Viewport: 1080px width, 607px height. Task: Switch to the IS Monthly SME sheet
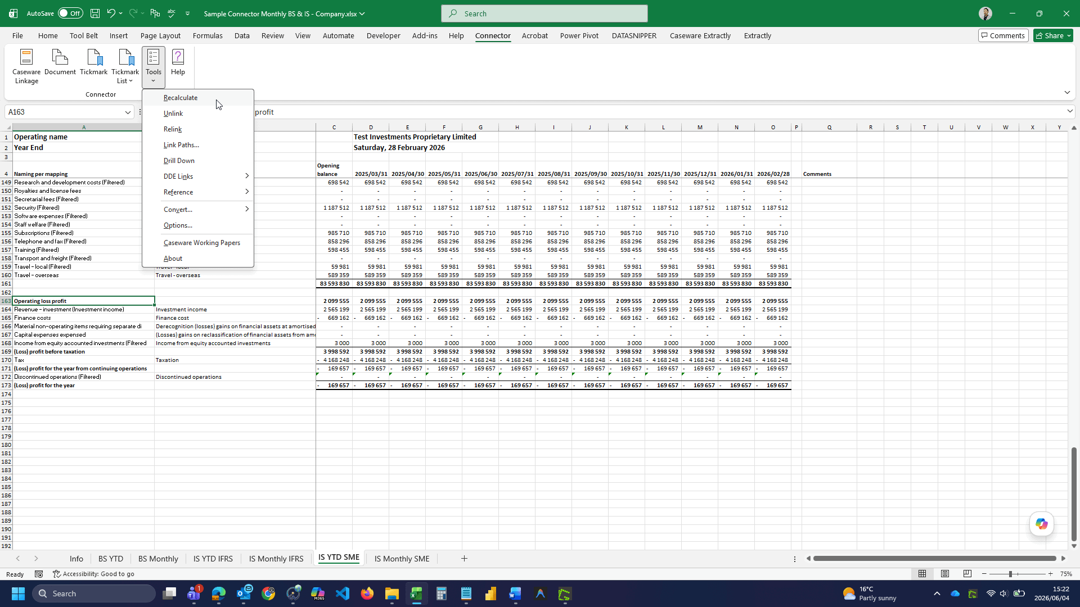402,558
